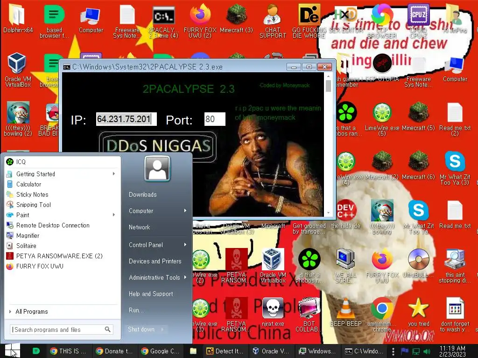The width and height of the screenshot is (478, 358).
Task: Click the big DDoS button in 2PACALYPSE
Action: click(x=158, y=146)
